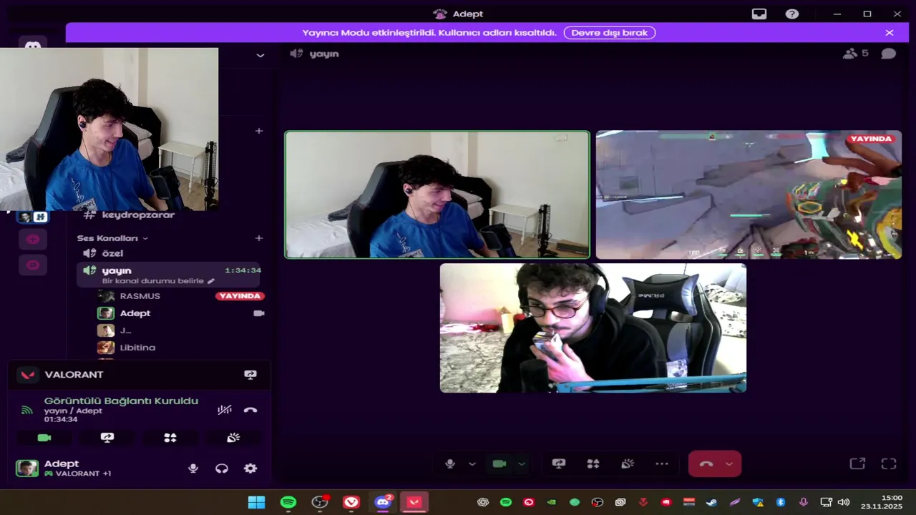Image resolution: width=916 pixels, height=515 pixels.
Task: Open the volume speaker tray icon
Action: [844, 502]
